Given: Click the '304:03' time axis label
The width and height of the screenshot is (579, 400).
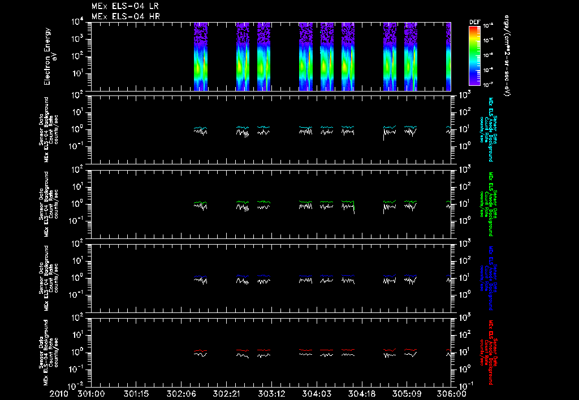Looking at the screenshot, I should click(317, 394).
